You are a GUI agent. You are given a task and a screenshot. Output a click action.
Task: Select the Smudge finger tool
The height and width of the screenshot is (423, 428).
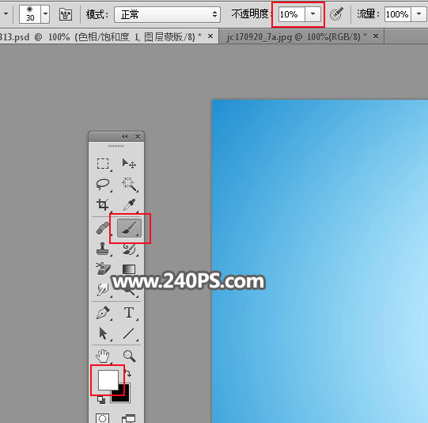pos(103,289)
